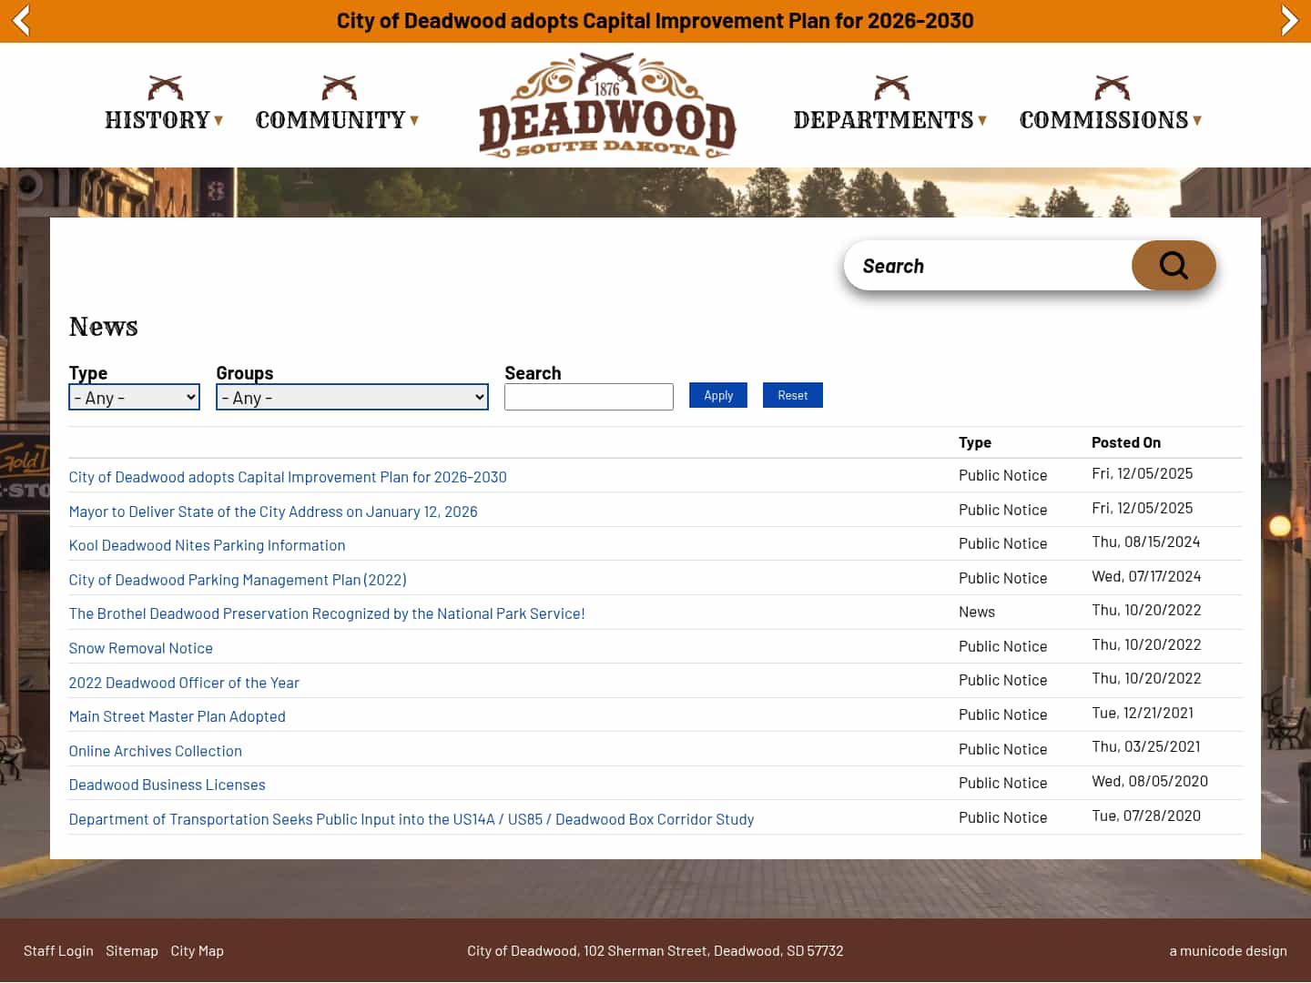The height and width of the screenshot is (983, 1311).
Task: Click the crossed pistols icon above History
Action: click(164, 88)
